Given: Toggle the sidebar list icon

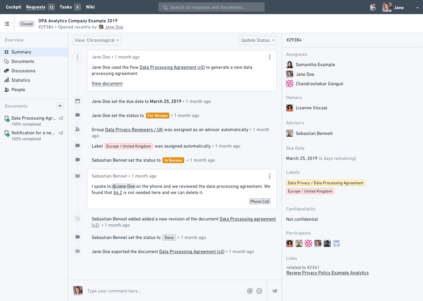Looking at the screenshot, I should (x=7, y=24).
